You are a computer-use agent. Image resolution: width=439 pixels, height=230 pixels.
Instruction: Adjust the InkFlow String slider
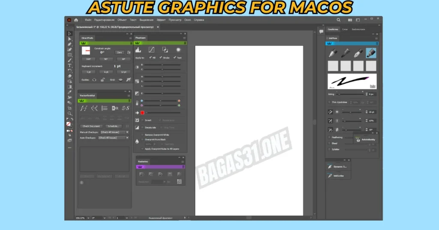pos(350,94)
